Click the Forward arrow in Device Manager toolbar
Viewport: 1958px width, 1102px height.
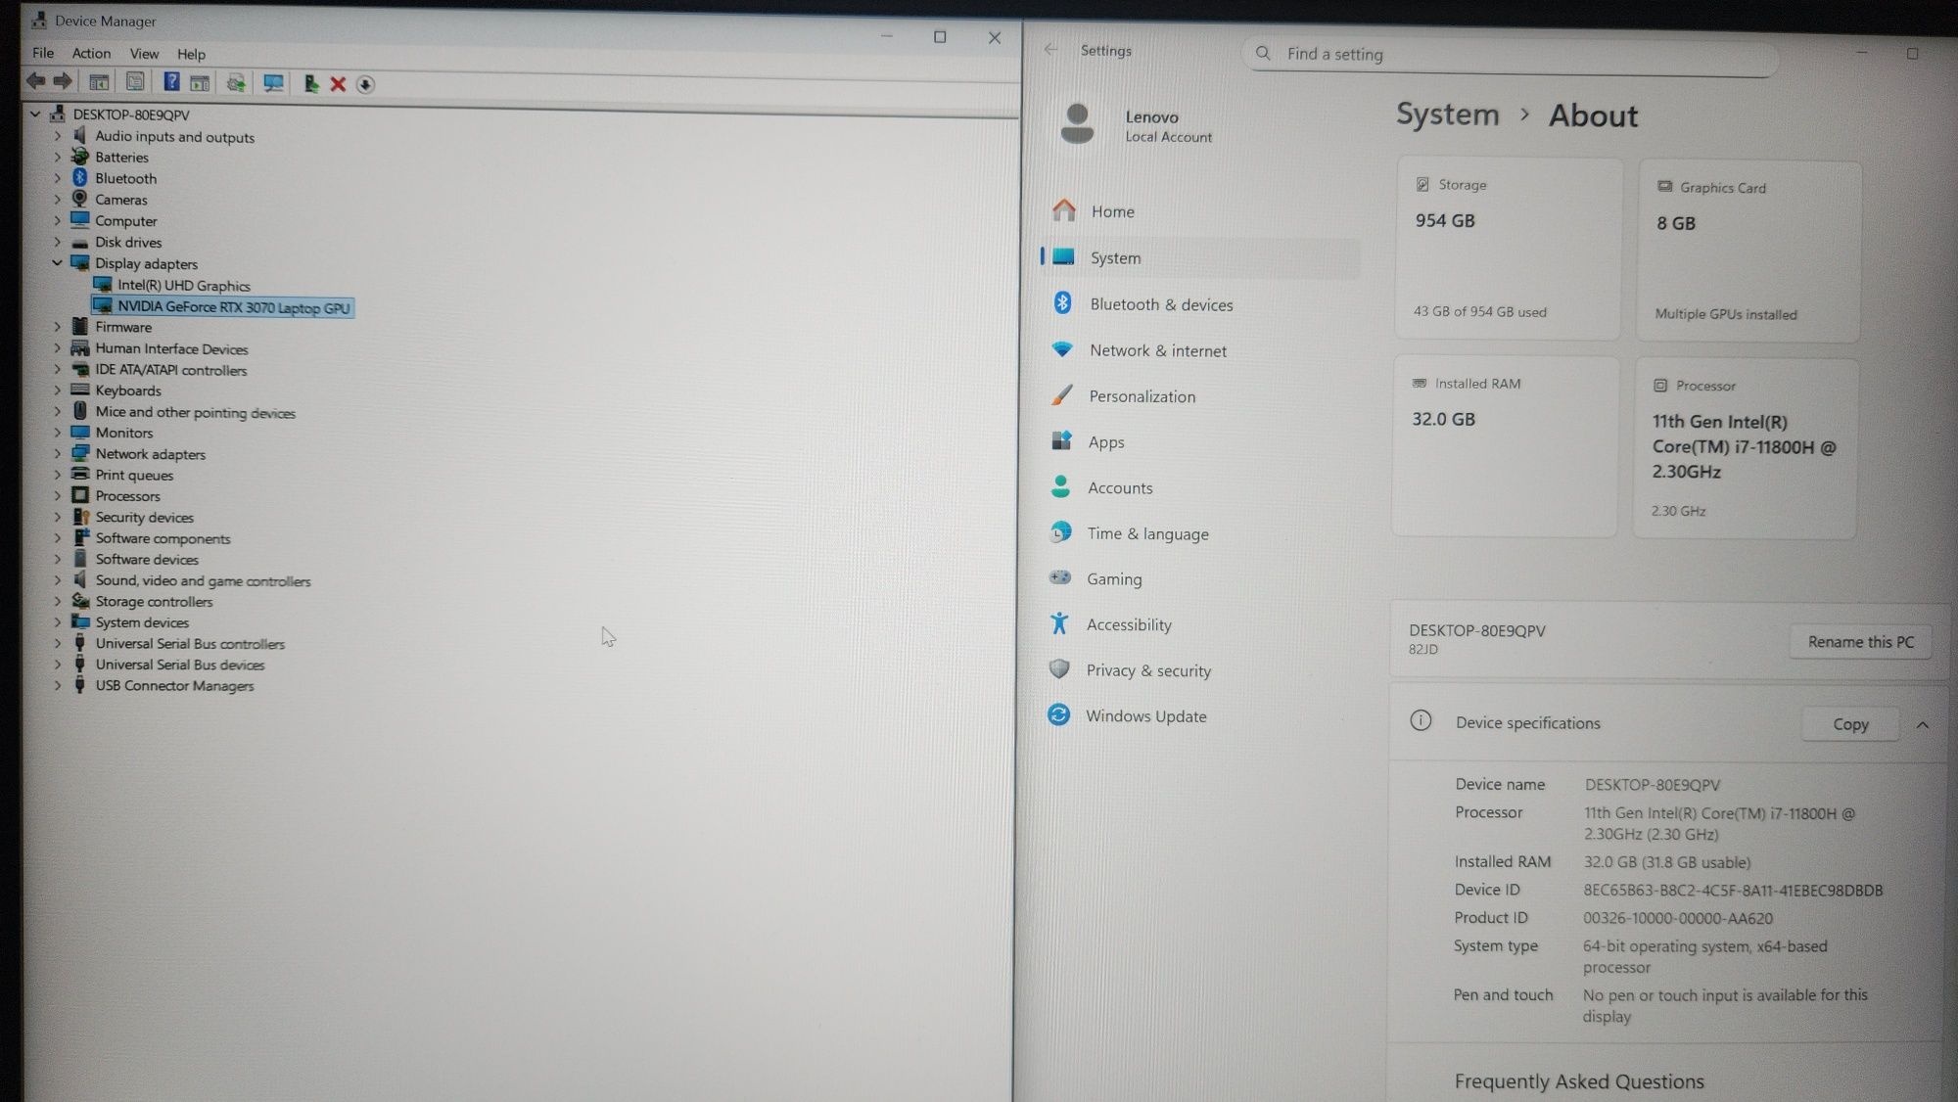click(63, 82)
